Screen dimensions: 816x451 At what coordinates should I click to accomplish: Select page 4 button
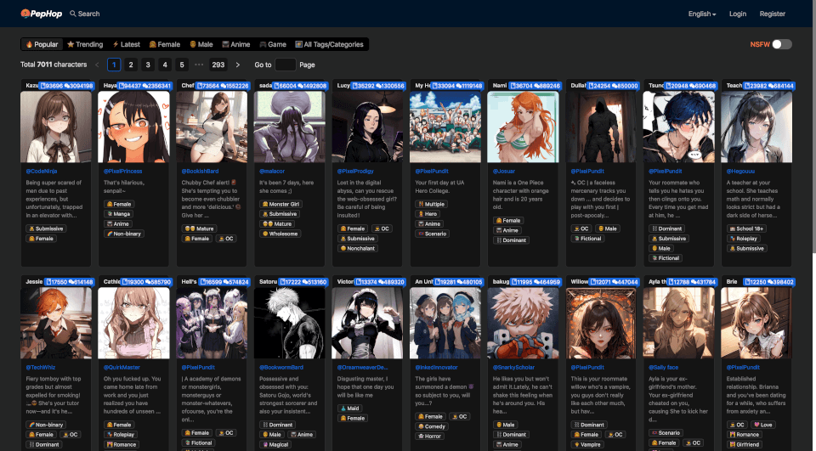[x=165, y=65]
